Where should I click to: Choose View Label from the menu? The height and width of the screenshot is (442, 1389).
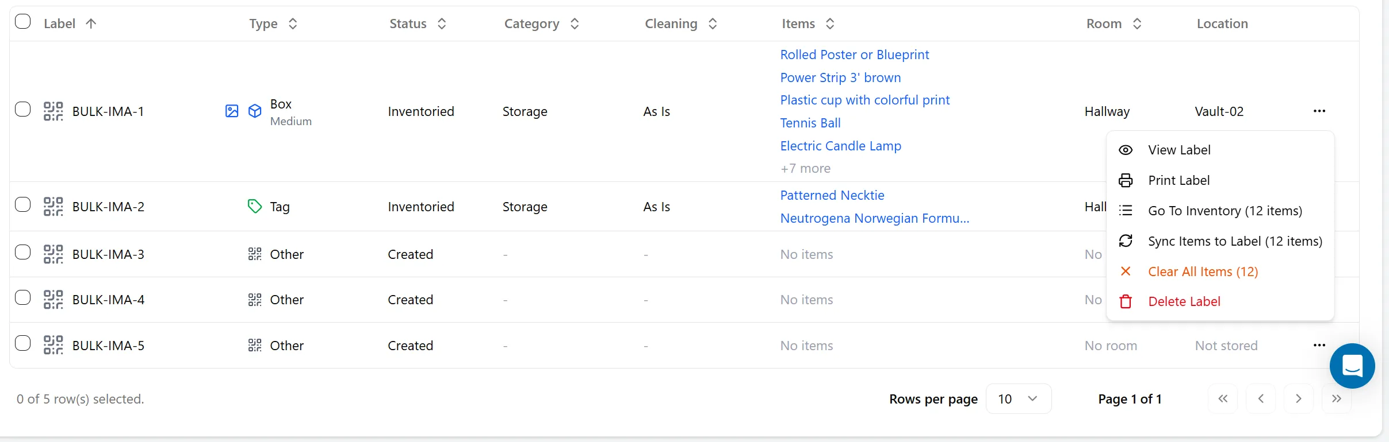1220,150
